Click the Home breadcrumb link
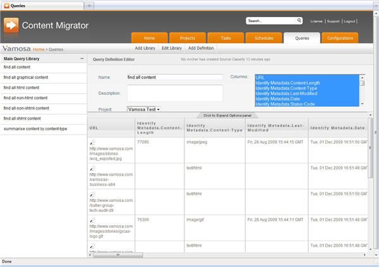 (x=39, y=49)
